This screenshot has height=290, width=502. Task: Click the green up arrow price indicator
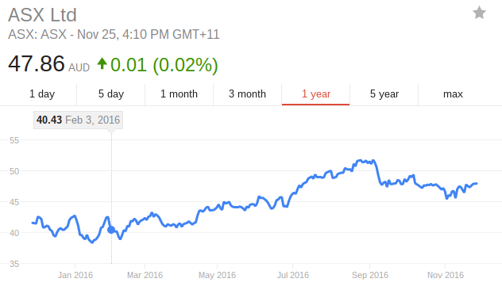102,63
